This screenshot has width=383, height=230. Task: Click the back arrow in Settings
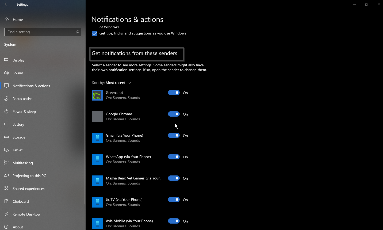point(6,4)
